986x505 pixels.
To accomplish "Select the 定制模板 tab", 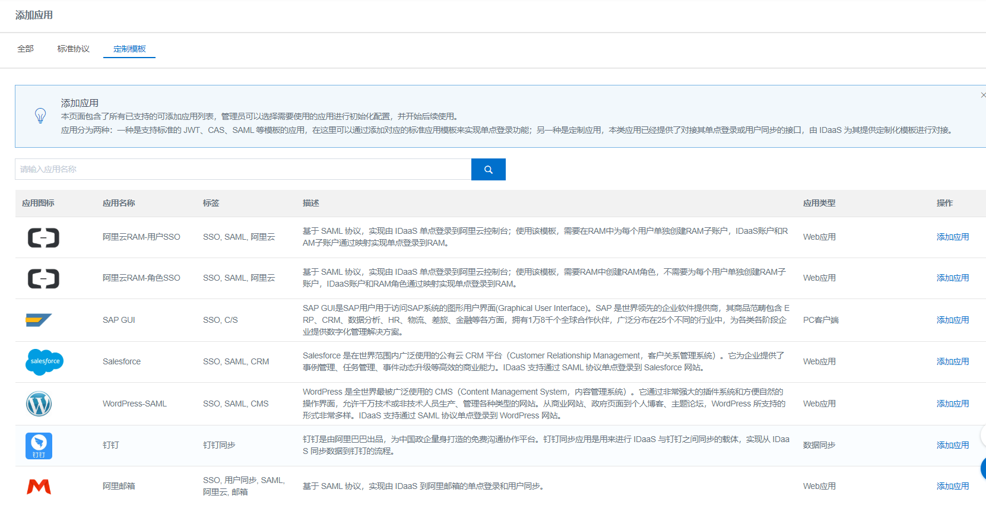I will click(129, 49).
